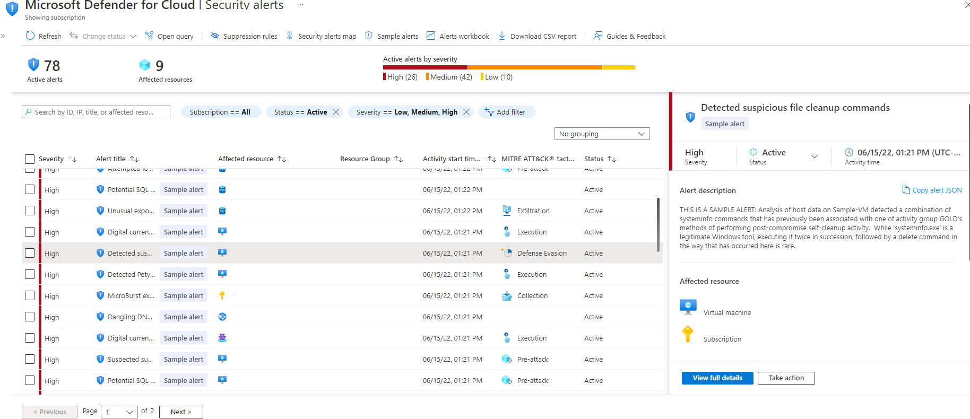This screenshot has width=970, height=419.
Task: Toggle the select-all alerts checkbox
Action: coord(30,159)
